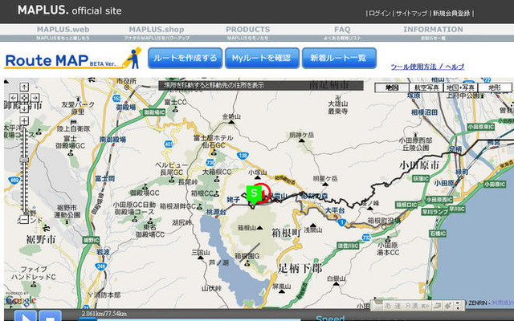Open the PRODUCTS menu
Image resolution: width=514 pixels, height=321 pixels.
click(248, 30)
